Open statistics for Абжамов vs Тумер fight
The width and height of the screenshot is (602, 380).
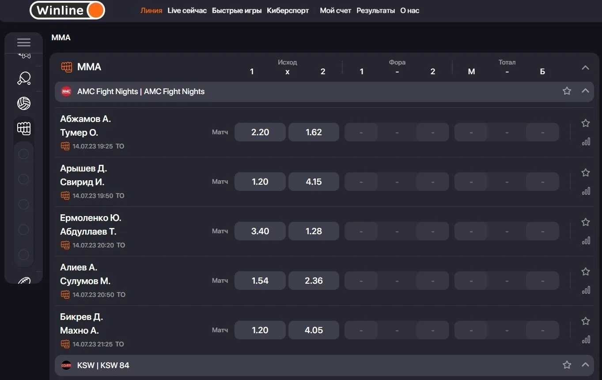(x=586, y=142)
